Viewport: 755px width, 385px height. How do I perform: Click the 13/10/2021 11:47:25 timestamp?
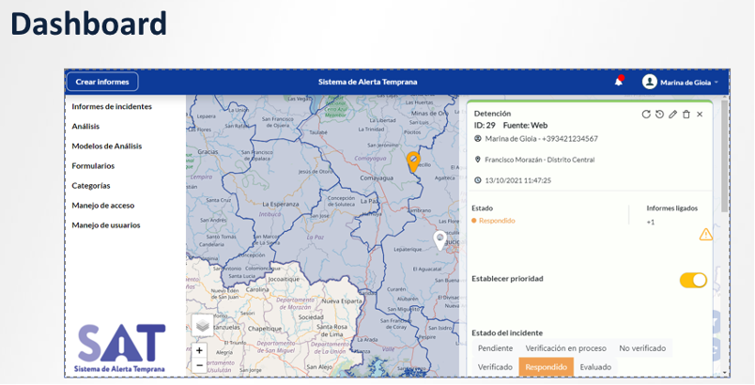pyautogui.click(x=518, y=180)
